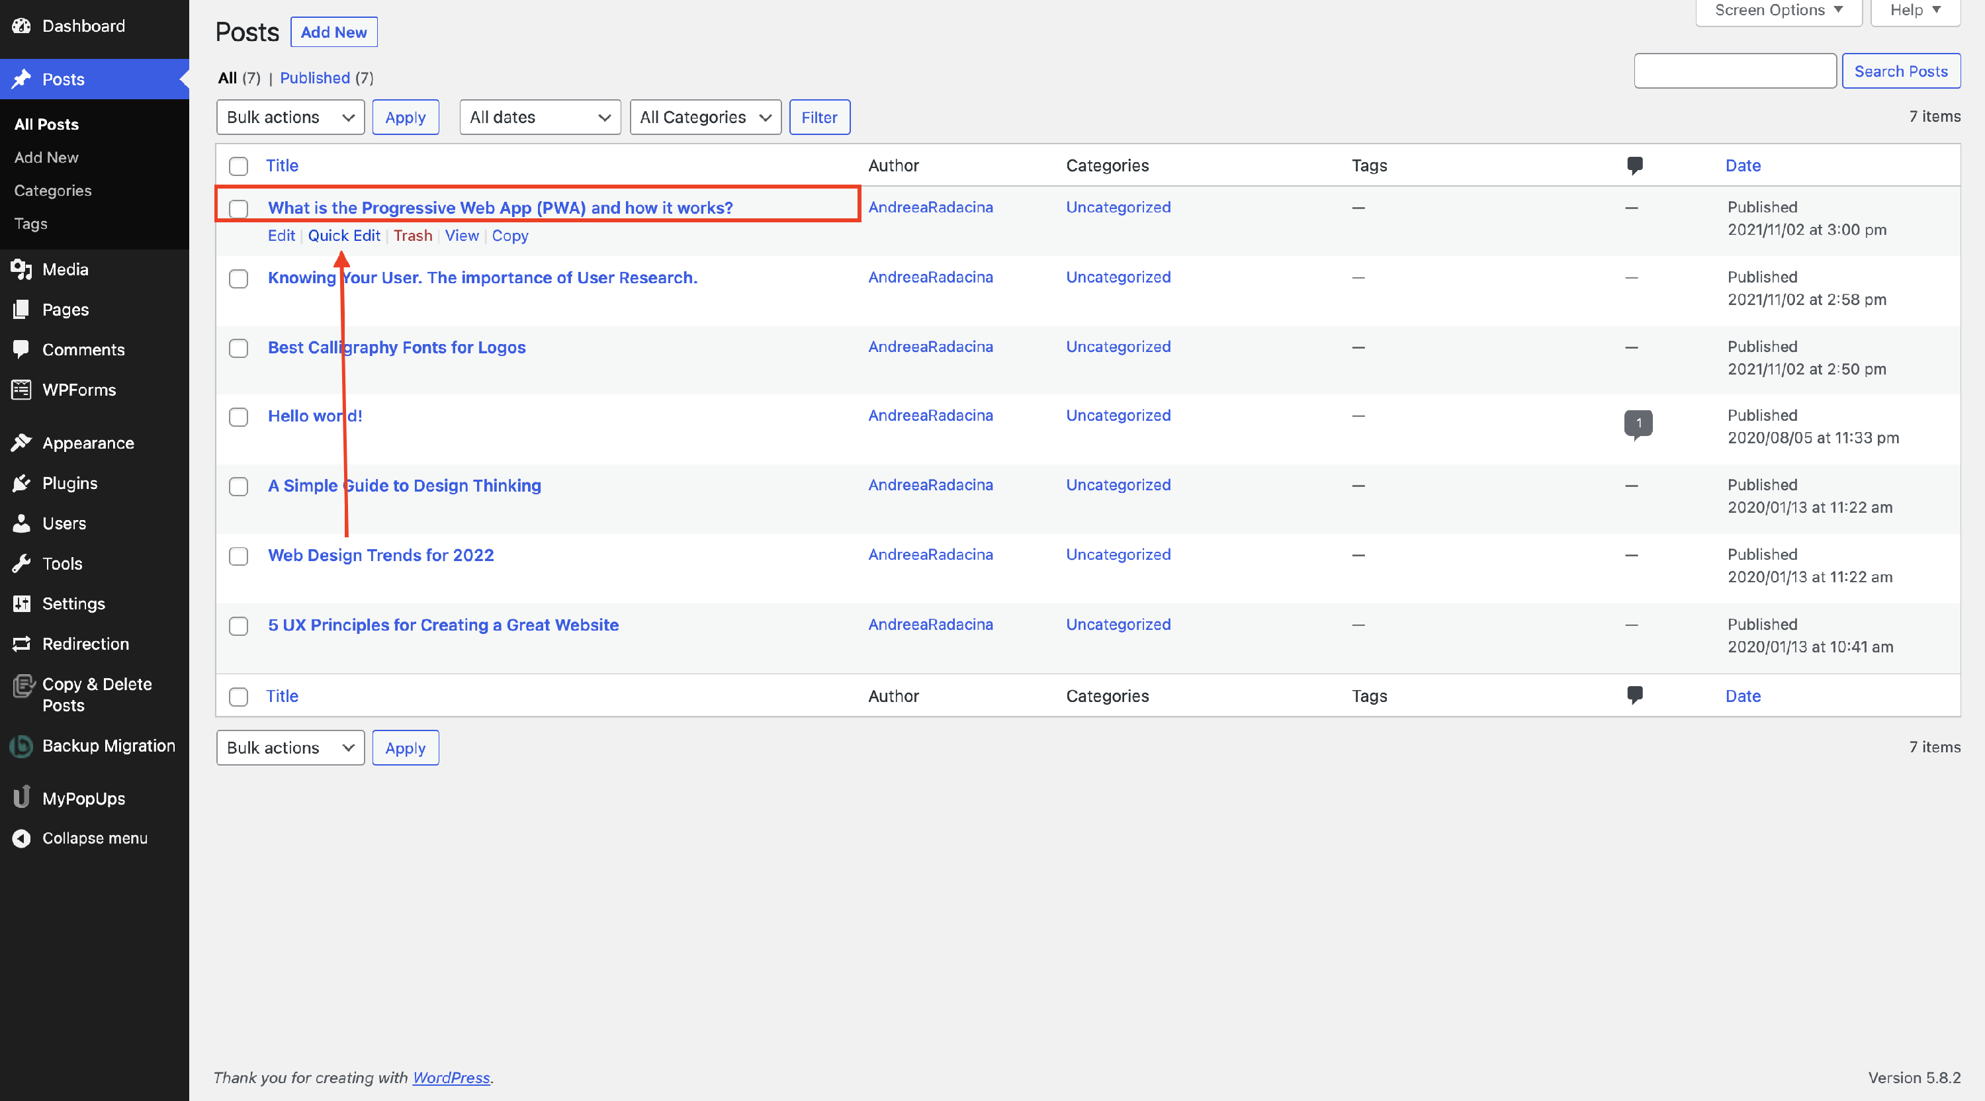Viewport: 1985px width, 1101px height.
Task: Click Quick Edit under the PWA post
Action: pyautogui.click(x=343, y=236)
